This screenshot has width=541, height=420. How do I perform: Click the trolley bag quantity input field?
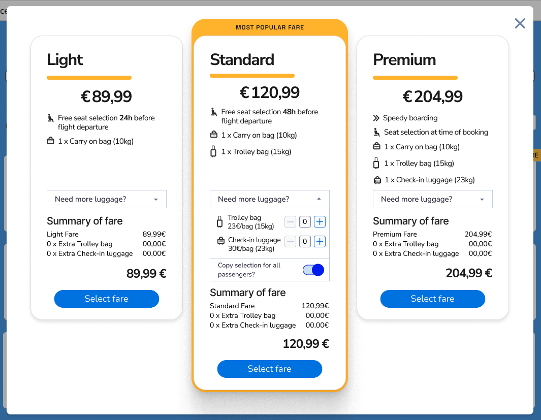click(x=305, y=221)
